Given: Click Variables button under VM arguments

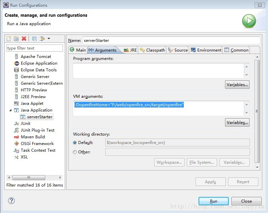Looking at the screenshot, I should point(237,123).
